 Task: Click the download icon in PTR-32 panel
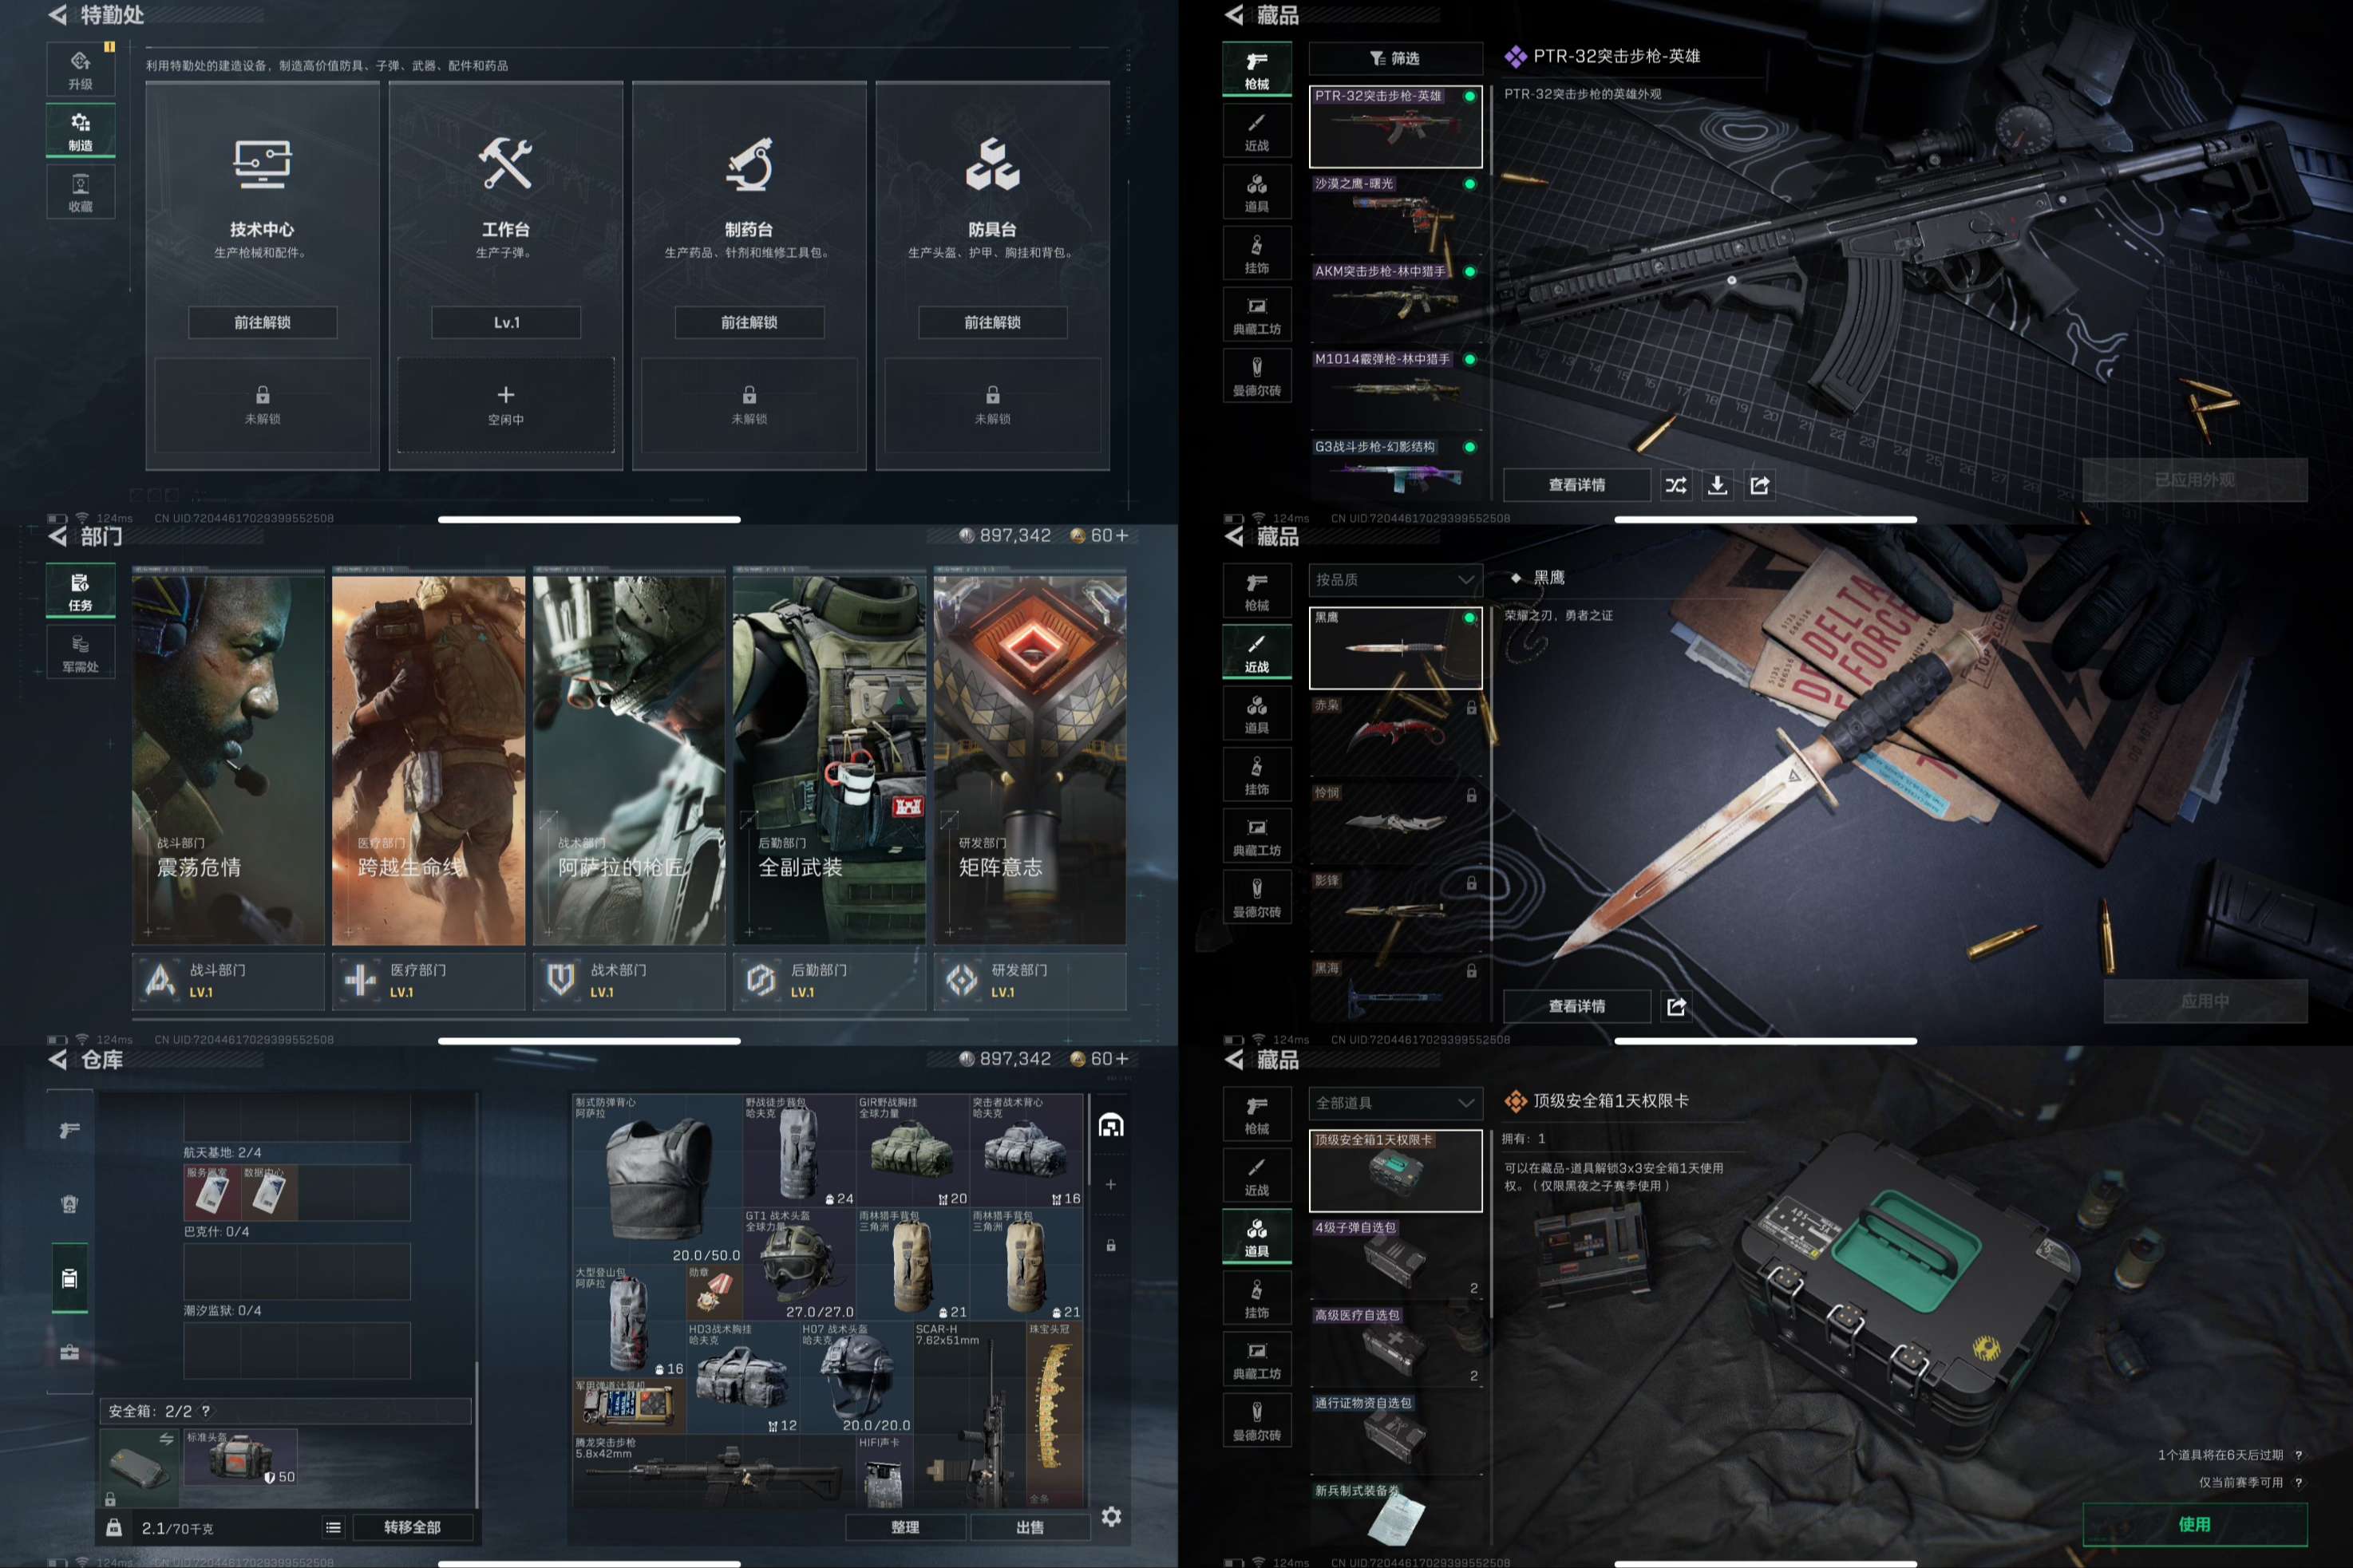coord(1718,485)
